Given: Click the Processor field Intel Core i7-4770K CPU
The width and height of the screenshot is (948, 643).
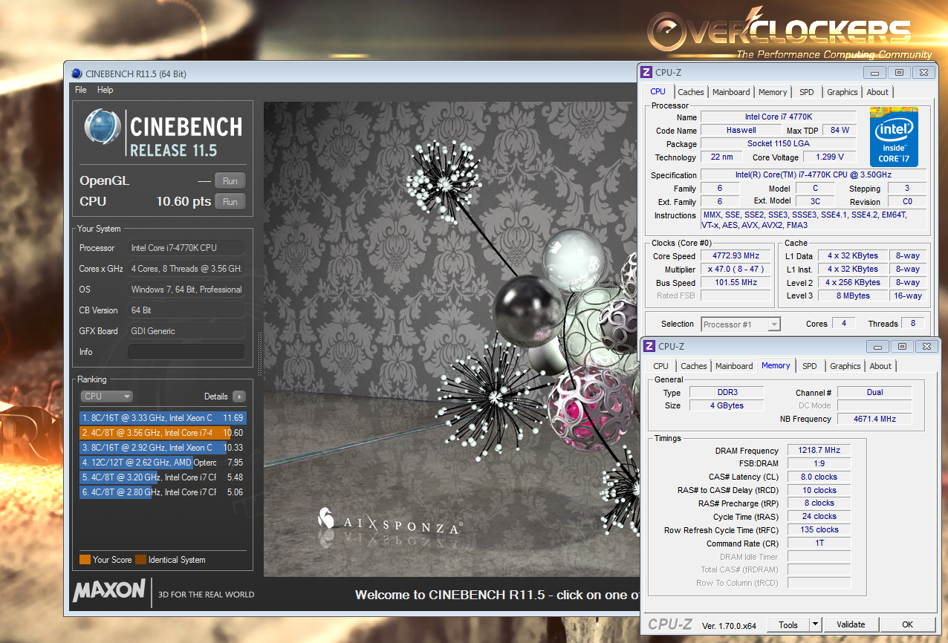Looking at the screenshot, I should click(186, 248).
